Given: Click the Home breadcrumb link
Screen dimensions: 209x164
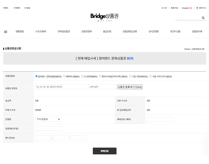Looking at the screenshot, I should (x=187, y=49).
